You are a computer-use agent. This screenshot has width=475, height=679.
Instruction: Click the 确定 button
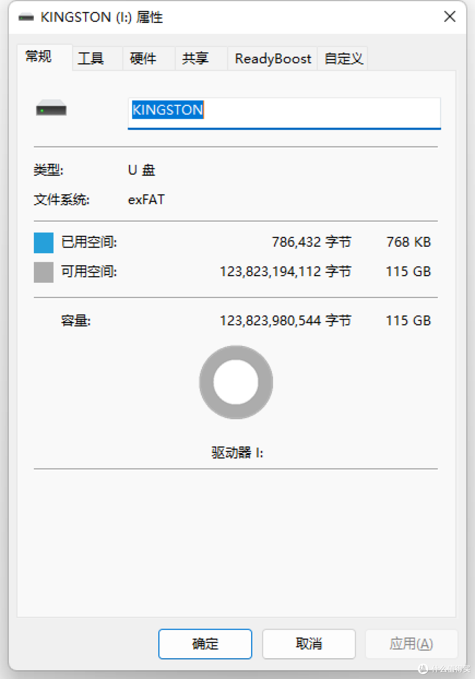coord(205,644)
